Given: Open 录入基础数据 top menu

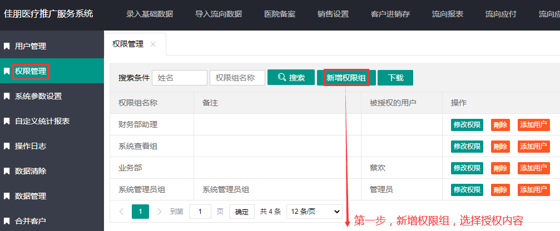Looking at the screenshot, I should pos(149,14).
